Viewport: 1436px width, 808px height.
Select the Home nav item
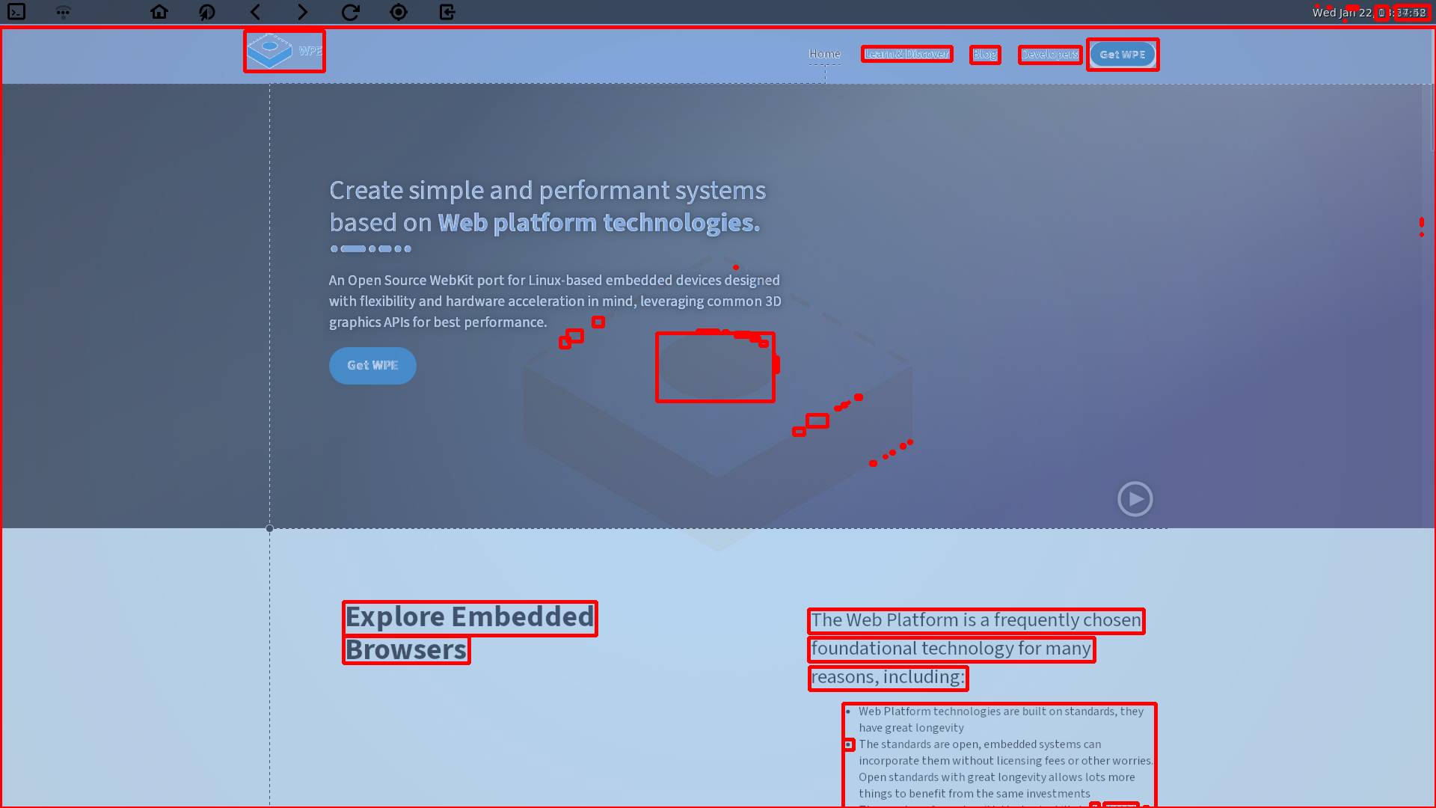pos(824,54)
